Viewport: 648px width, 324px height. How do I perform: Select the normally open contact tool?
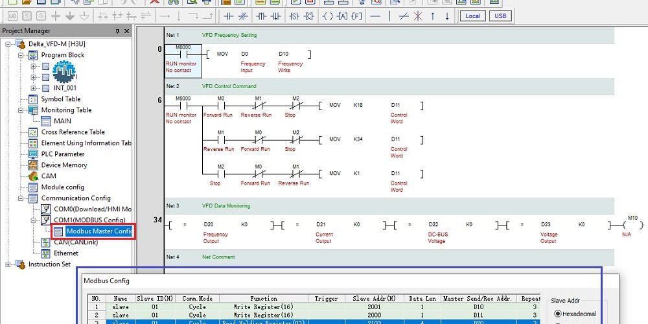(229, 16)
